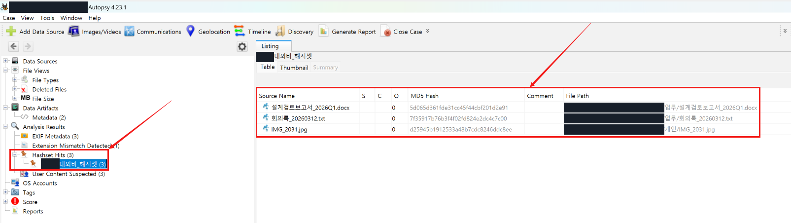
Task: Open the tree display settings gear
Action: pyautogui.click(x=242, y=46)
